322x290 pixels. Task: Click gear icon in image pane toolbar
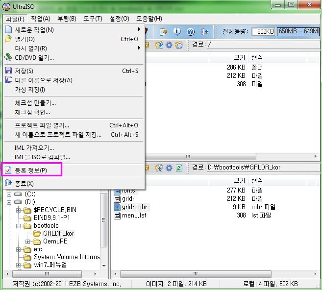coord(169,45)
